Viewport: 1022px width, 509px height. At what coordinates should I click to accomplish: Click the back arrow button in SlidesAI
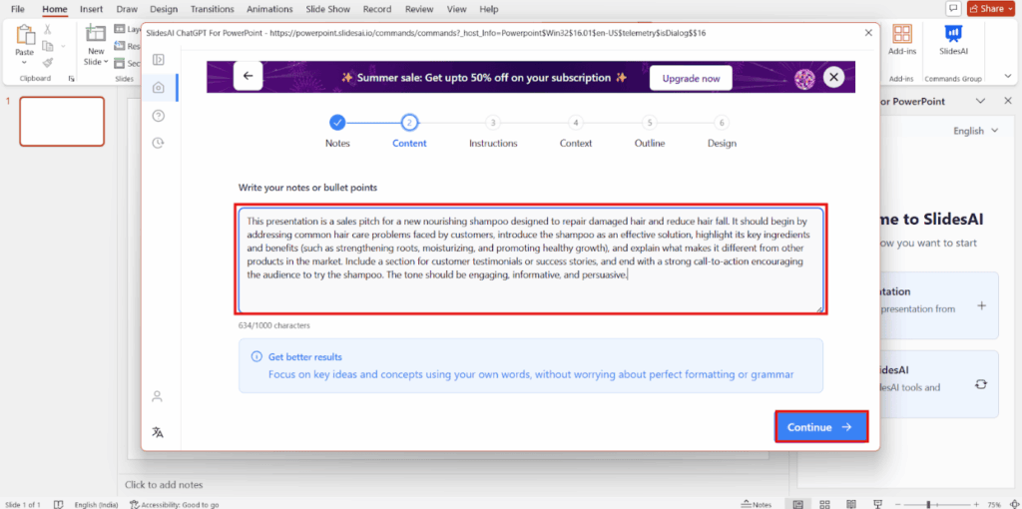[x=248, y=76]
